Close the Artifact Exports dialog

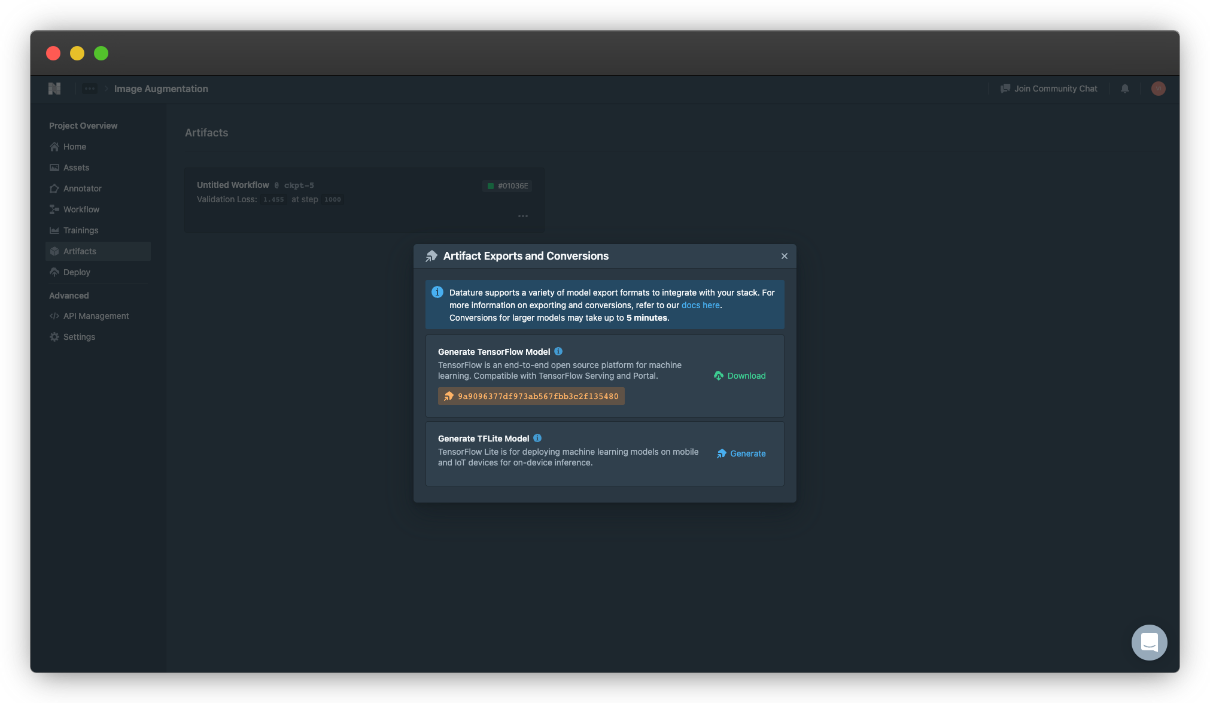(x=784, y=256)
